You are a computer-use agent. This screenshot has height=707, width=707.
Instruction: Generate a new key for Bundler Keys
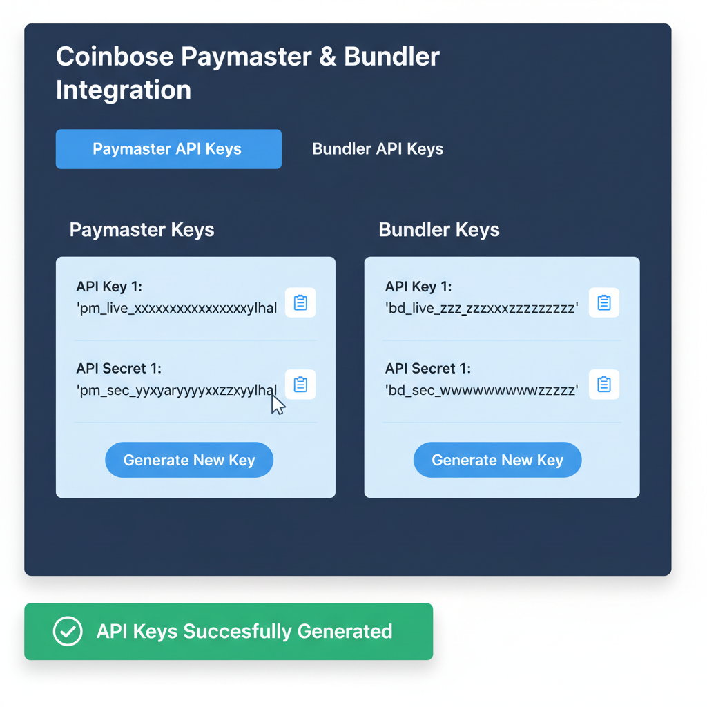point(497,459)
